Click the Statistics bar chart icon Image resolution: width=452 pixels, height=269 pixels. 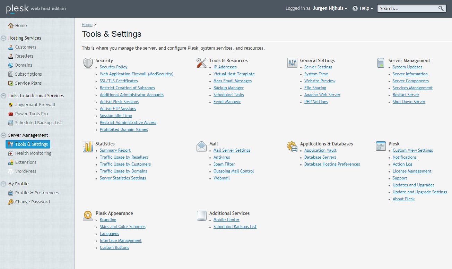point(88,146)
